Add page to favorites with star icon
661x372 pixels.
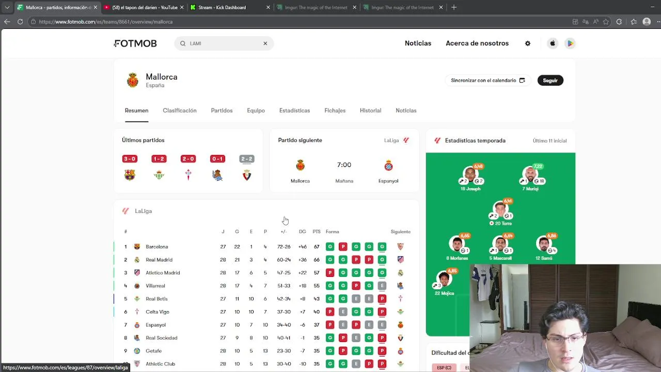pyautogui.click(x=606, y=22)
